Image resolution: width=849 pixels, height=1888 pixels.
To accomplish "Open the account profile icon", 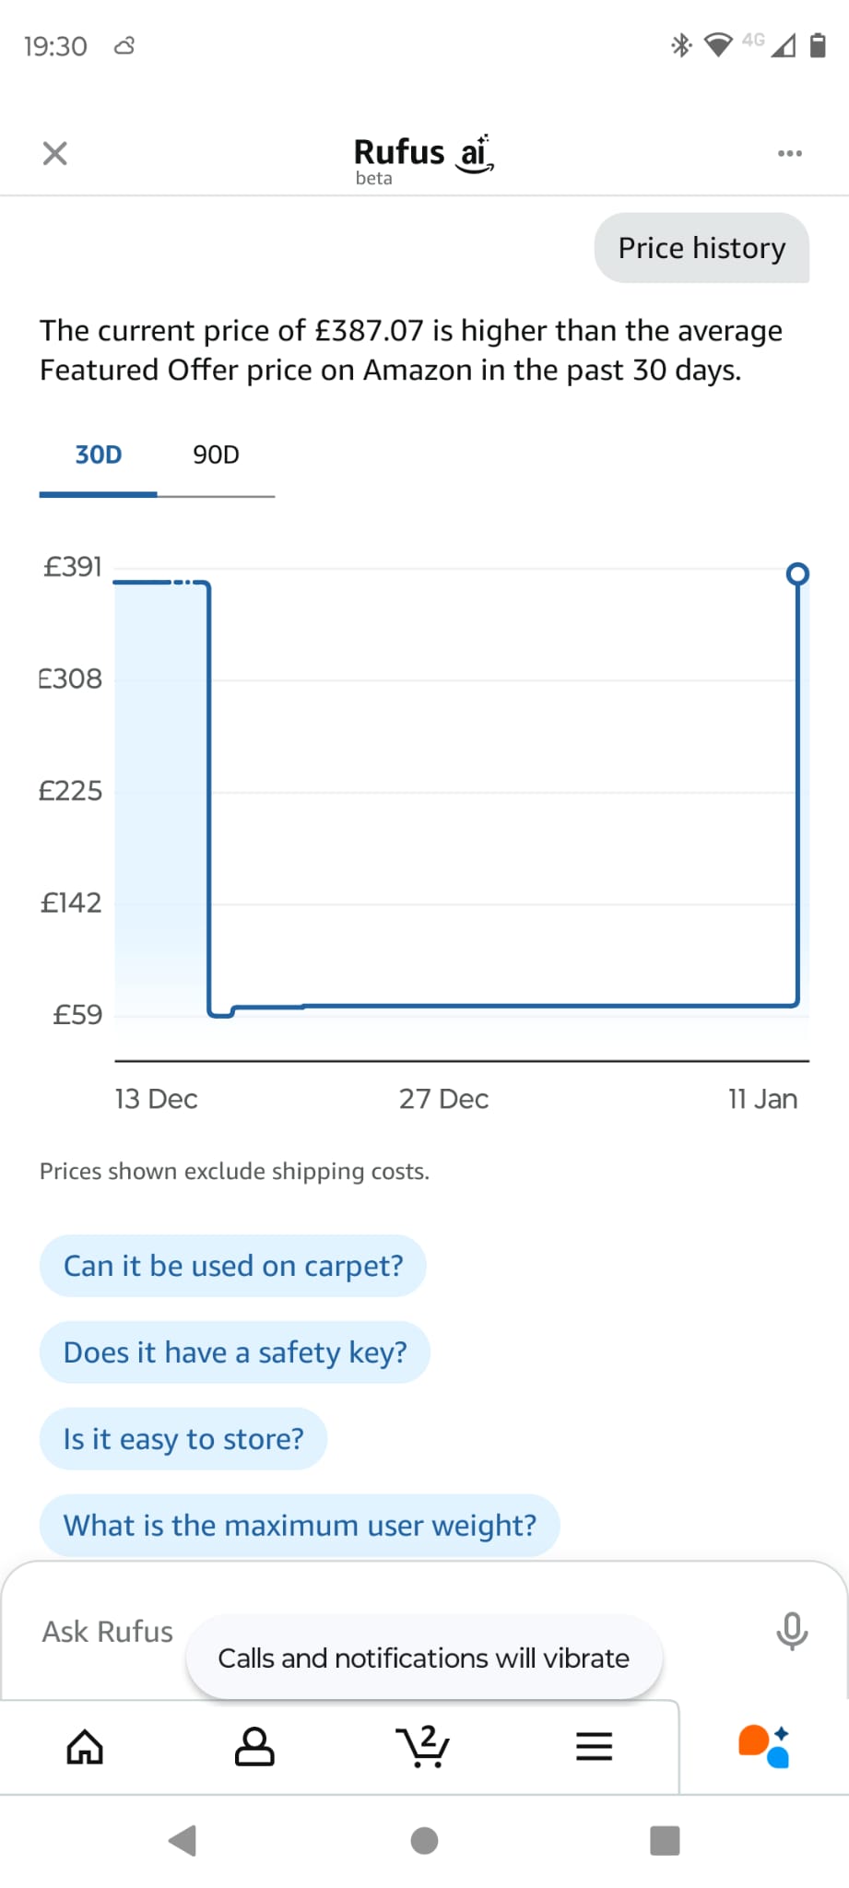I will tap(254, 1746).
